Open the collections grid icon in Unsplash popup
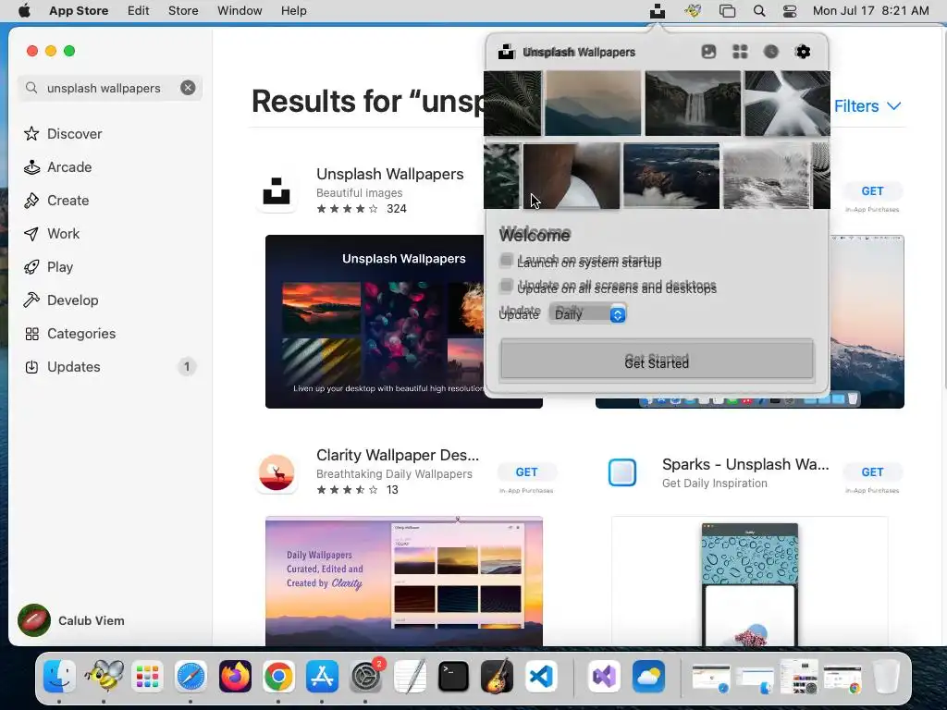The image size is (947, 710). (x=740, y=52)
